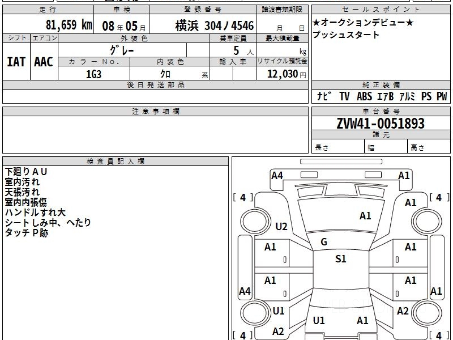Click the セールスポイント header

tap(381, 9)
